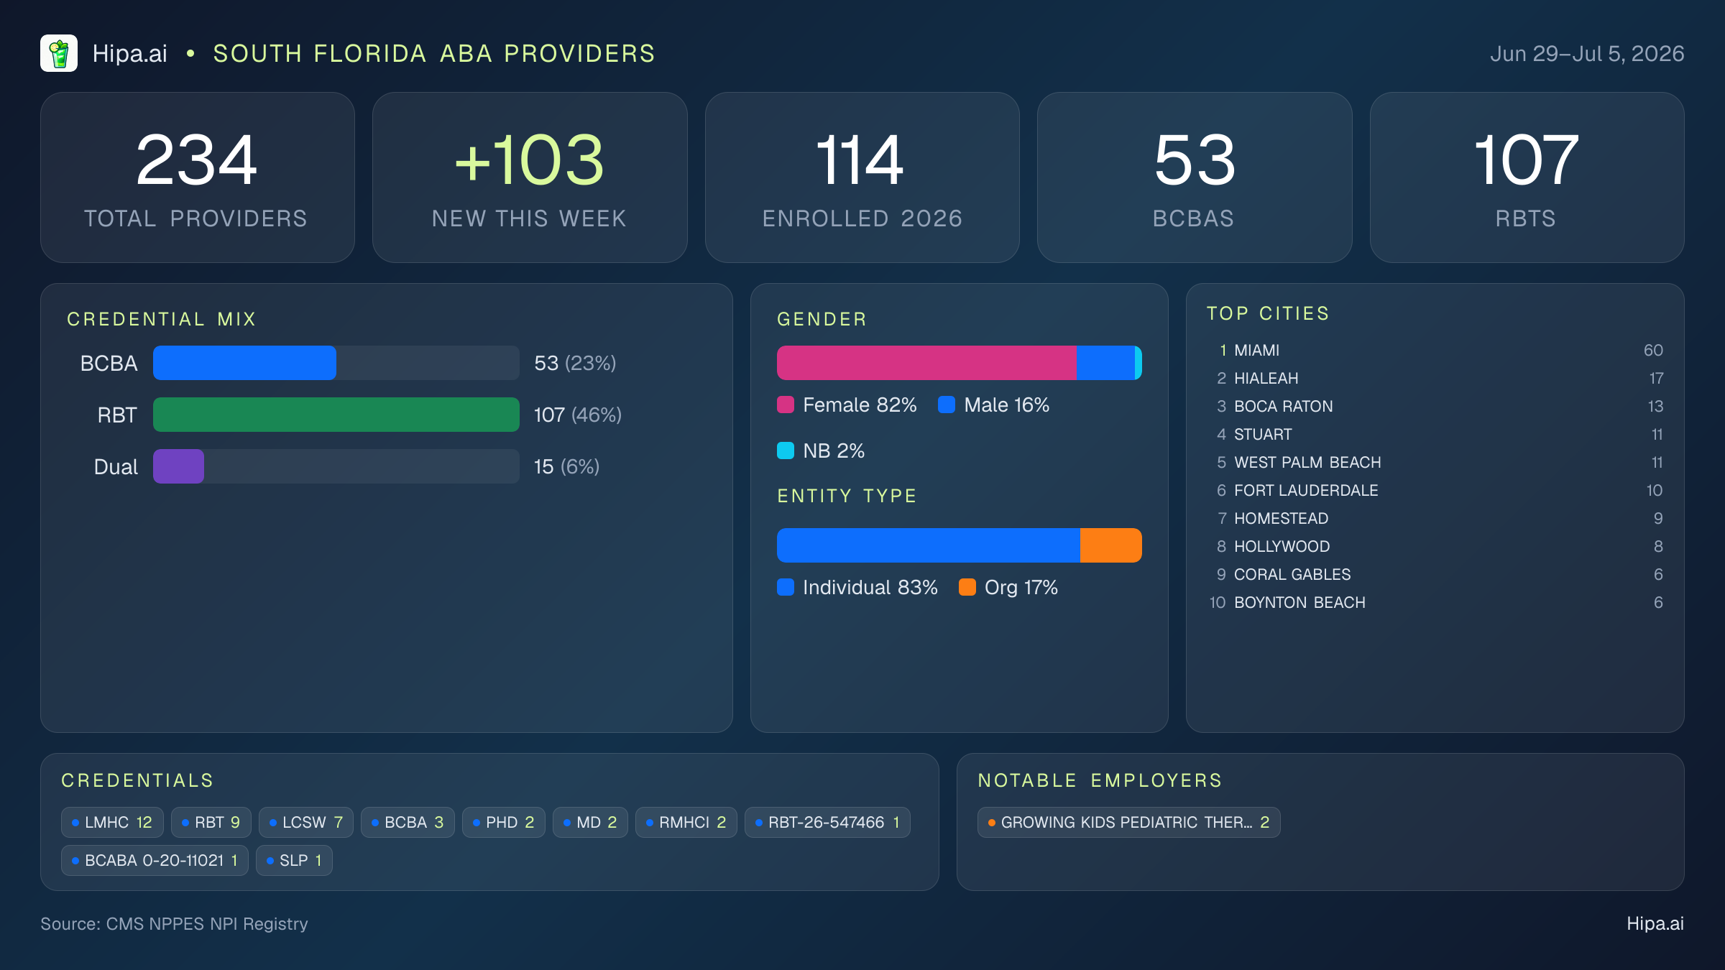
Task: Click the BCBA 3 credential chip
Action: pyautogui.click(x=408, y=822)
